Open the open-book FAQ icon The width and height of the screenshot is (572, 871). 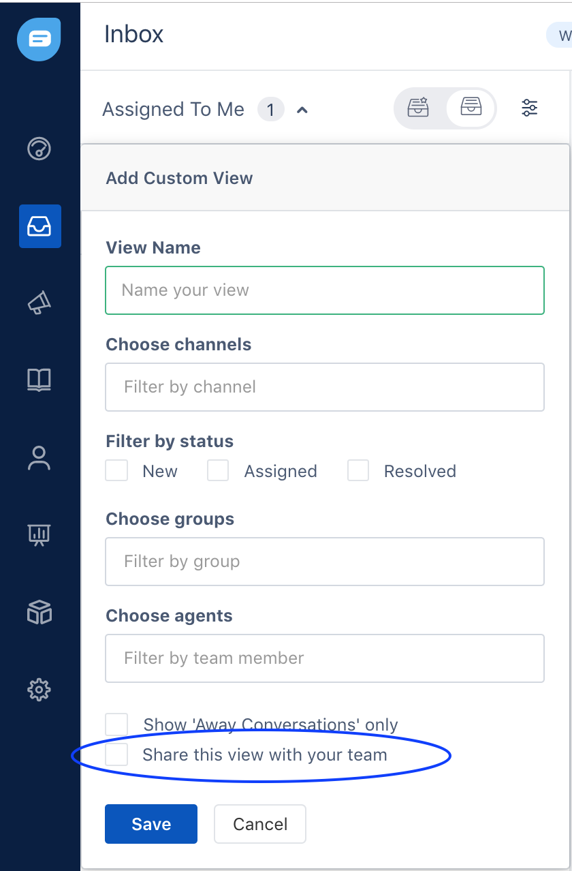pyautogui.click(x=39, y=380)
